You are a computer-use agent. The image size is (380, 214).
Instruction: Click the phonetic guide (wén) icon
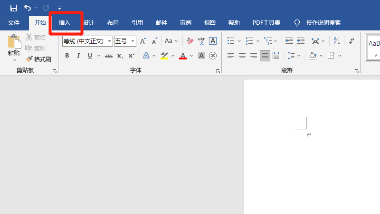[201, 41]
